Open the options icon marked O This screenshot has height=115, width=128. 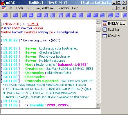pos(15,15)
